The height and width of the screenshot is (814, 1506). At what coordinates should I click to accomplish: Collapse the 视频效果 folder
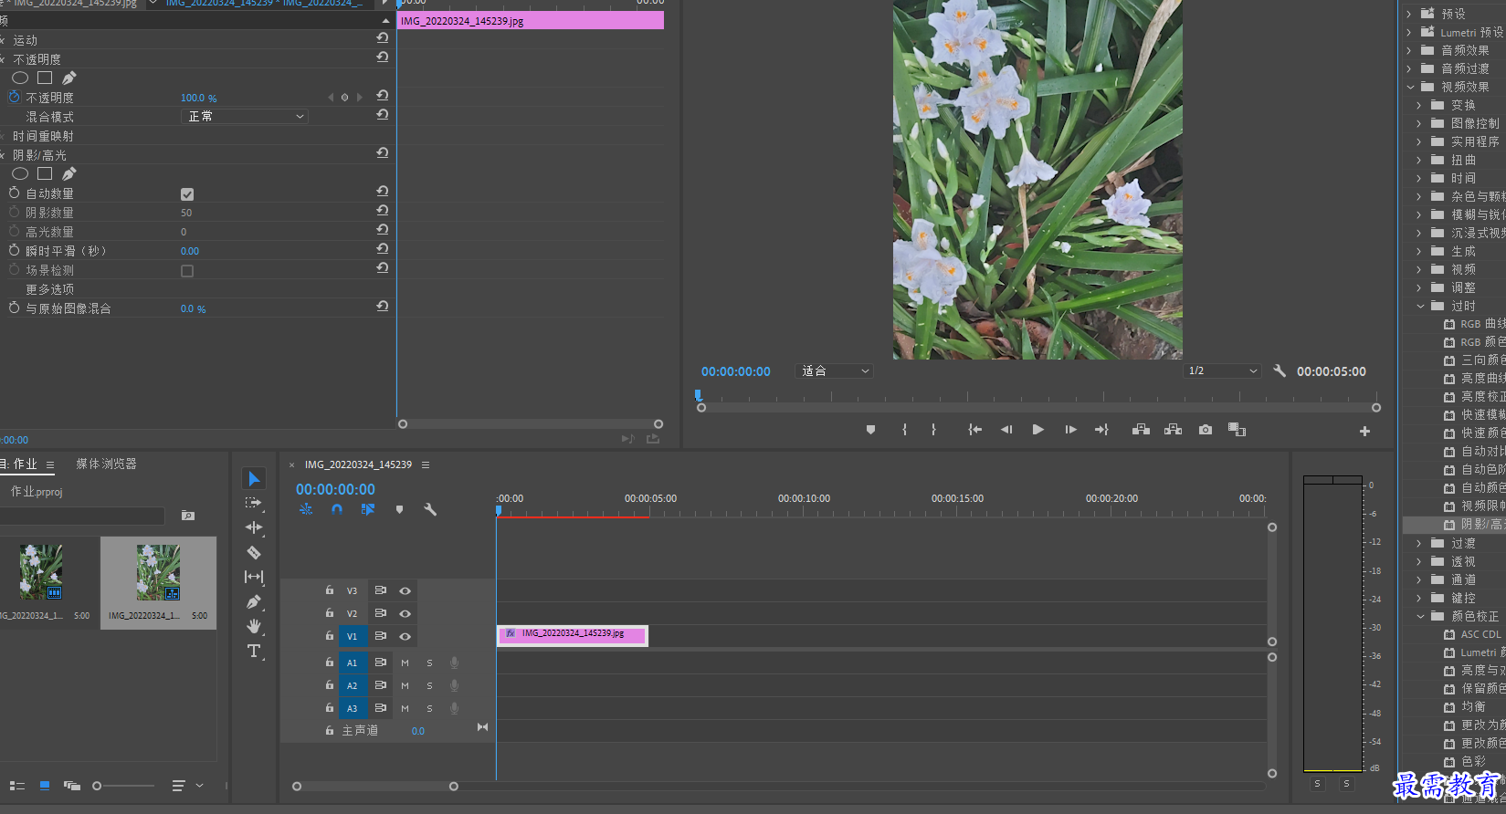pos(1410,87)
